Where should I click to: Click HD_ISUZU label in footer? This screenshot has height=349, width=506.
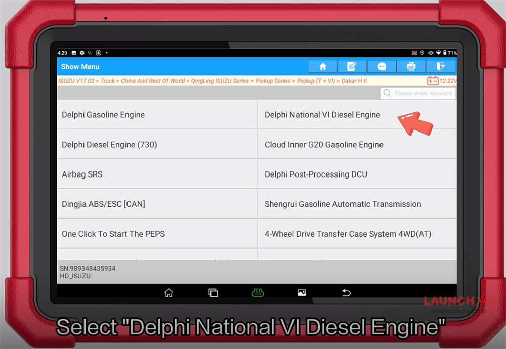point(75,276)
